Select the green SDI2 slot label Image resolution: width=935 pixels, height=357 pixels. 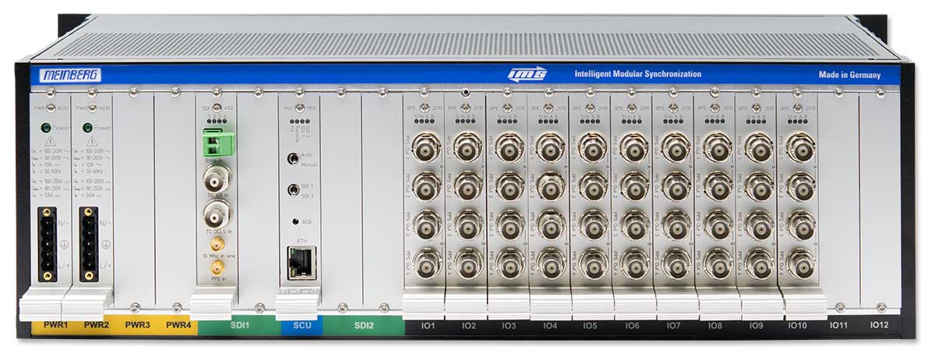pos(364,324)
